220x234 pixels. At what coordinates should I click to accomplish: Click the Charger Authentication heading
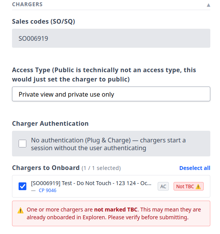[50, 123]
